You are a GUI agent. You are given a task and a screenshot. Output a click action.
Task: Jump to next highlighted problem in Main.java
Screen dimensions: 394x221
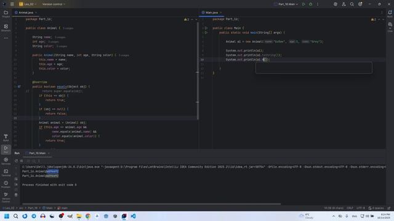pyautogui.click(x=383, y=19)
